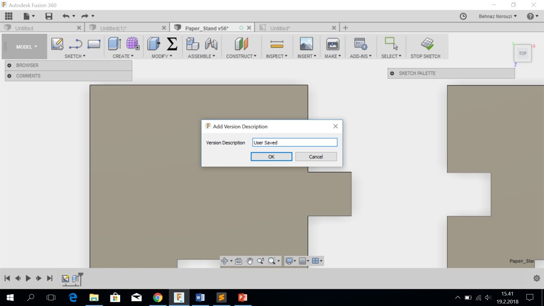544x306 pixels.
Task: Select the Offset Plane construct icon
Action: (241, 44)
